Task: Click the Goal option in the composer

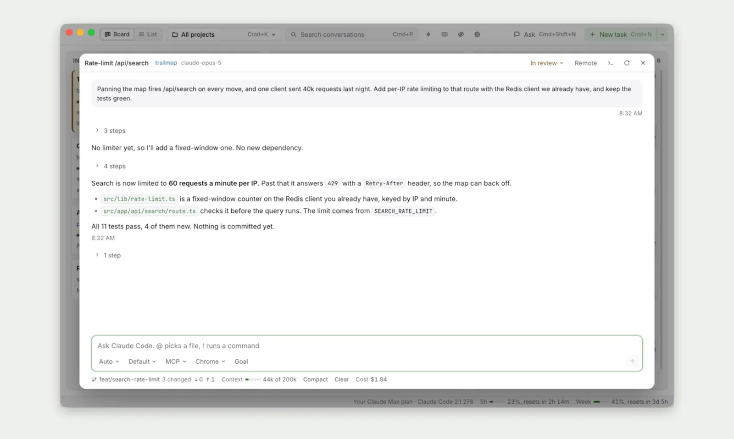Action: click(x=241, y=361)
